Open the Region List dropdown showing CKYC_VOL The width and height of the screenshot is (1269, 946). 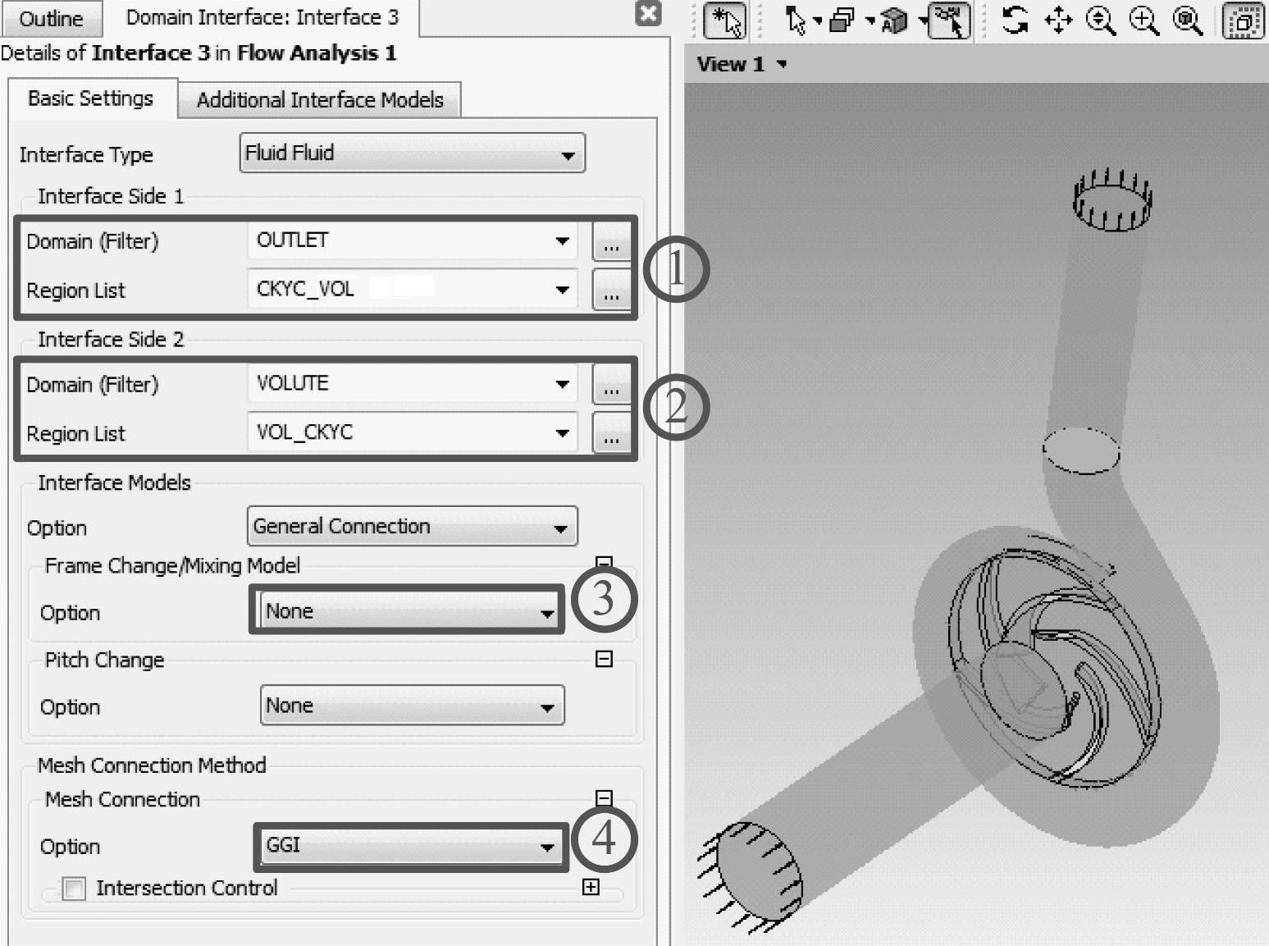(x=413, y=289)
